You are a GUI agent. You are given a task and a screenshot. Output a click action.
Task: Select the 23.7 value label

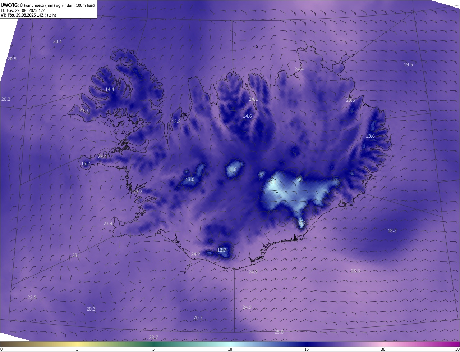[153, 337]
